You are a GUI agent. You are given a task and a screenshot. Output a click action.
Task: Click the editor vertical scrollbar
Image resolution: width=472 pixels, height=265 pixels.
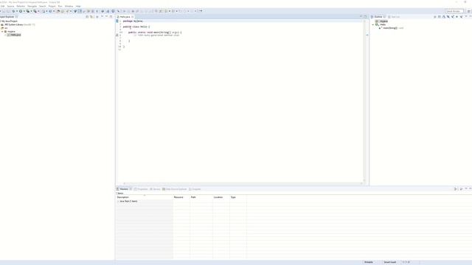364,101
